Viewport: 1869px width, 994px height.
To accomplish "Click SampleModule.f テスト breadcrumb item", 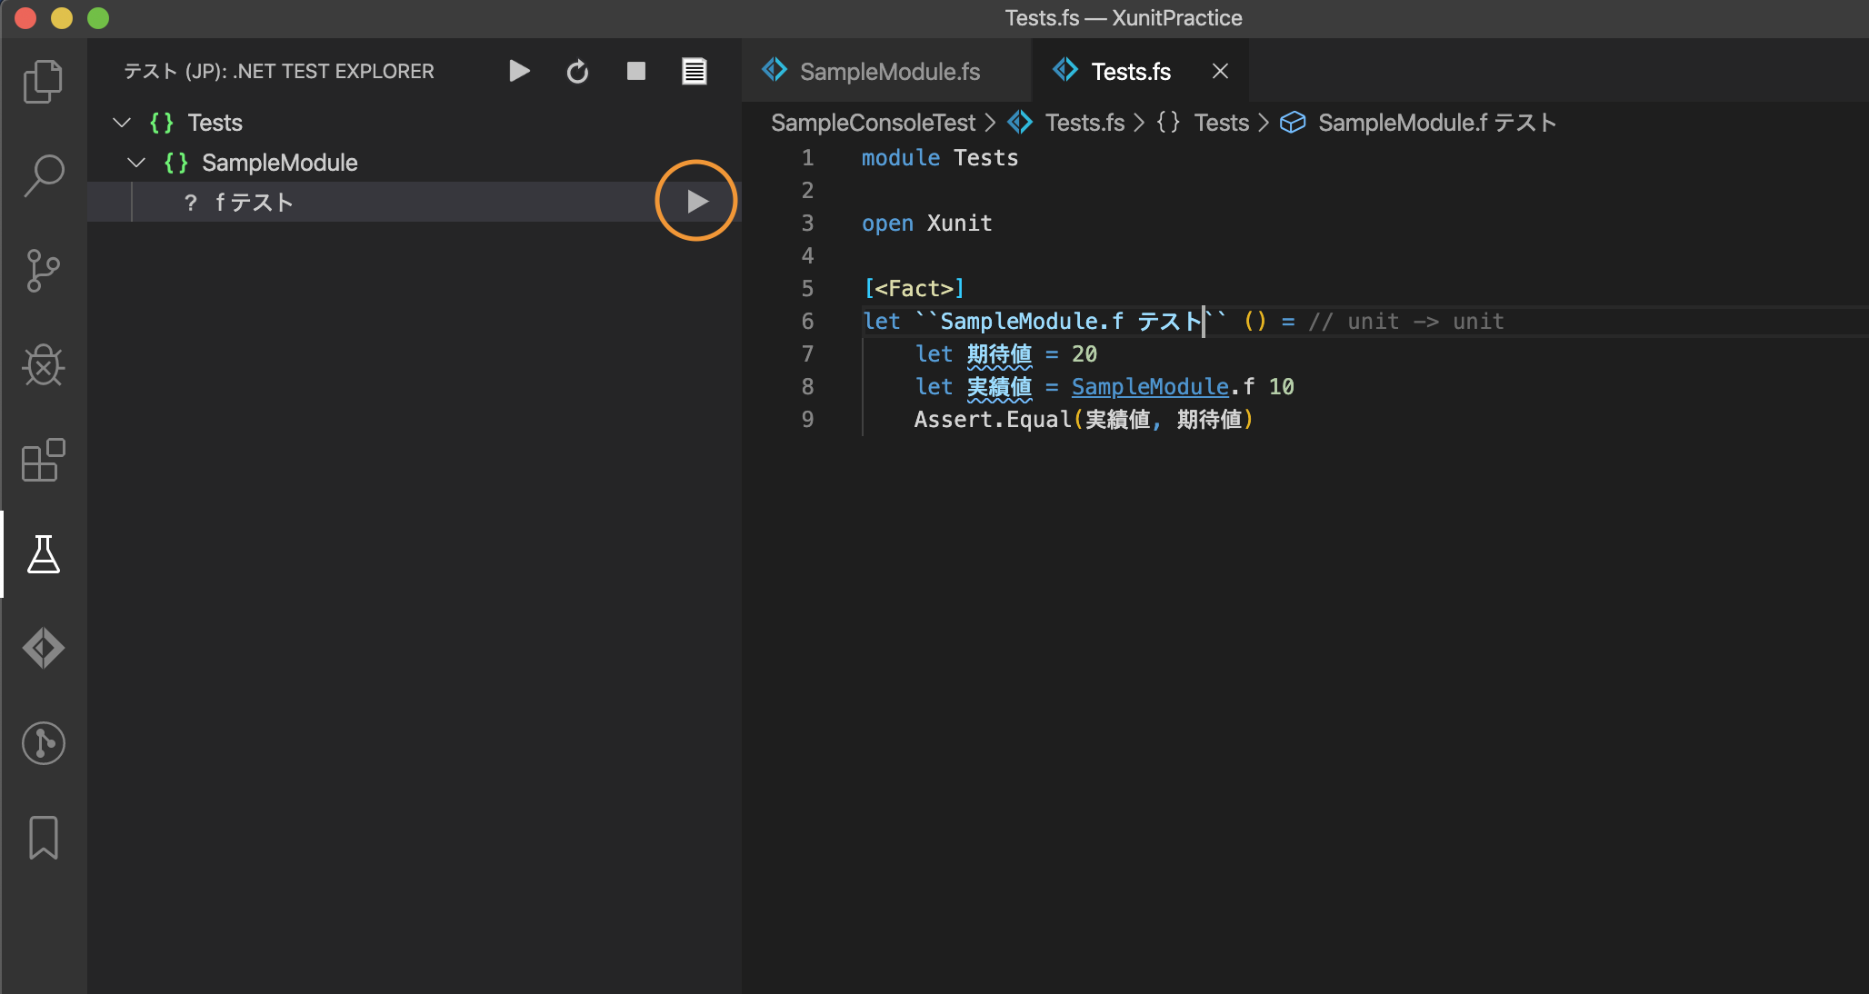I will [1436, 123].
